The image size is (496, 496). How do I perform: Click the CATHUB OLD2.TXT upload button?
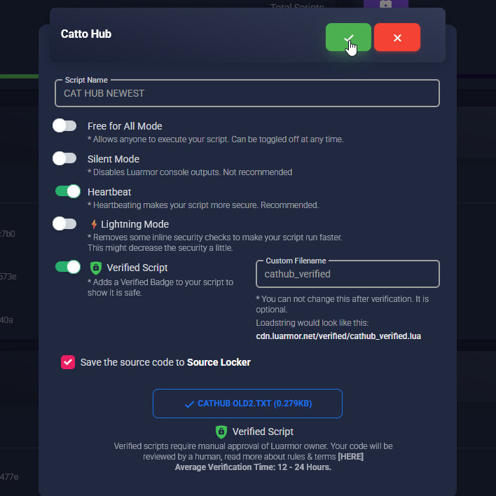[247, 404]
